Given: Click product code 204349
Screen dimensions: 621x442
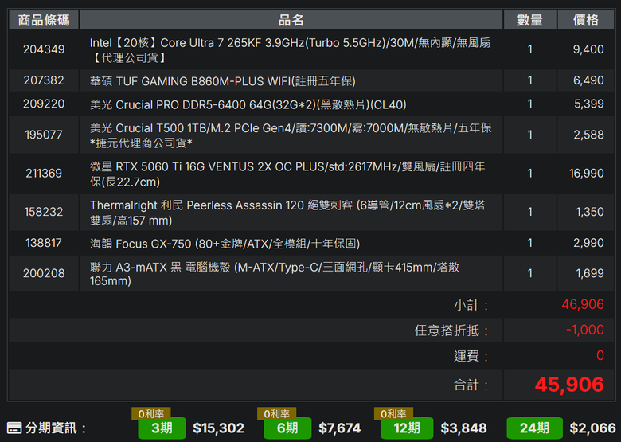Looking at the screenshot, I should (44, 49).
